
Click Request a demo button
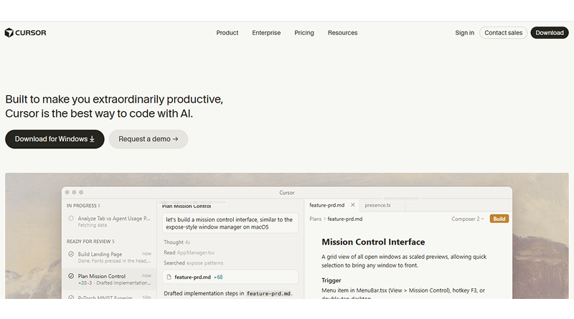149,139
